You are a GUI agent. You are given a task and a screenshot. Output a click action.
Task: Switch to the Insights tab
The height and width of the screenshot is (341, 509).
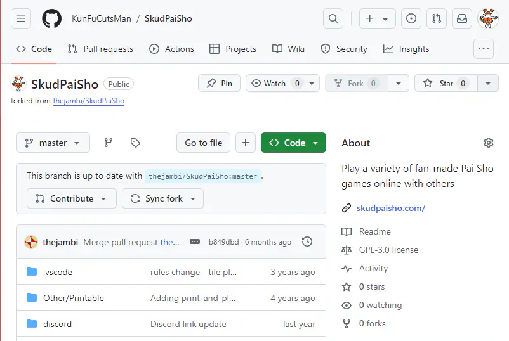(x=406, y=49)
